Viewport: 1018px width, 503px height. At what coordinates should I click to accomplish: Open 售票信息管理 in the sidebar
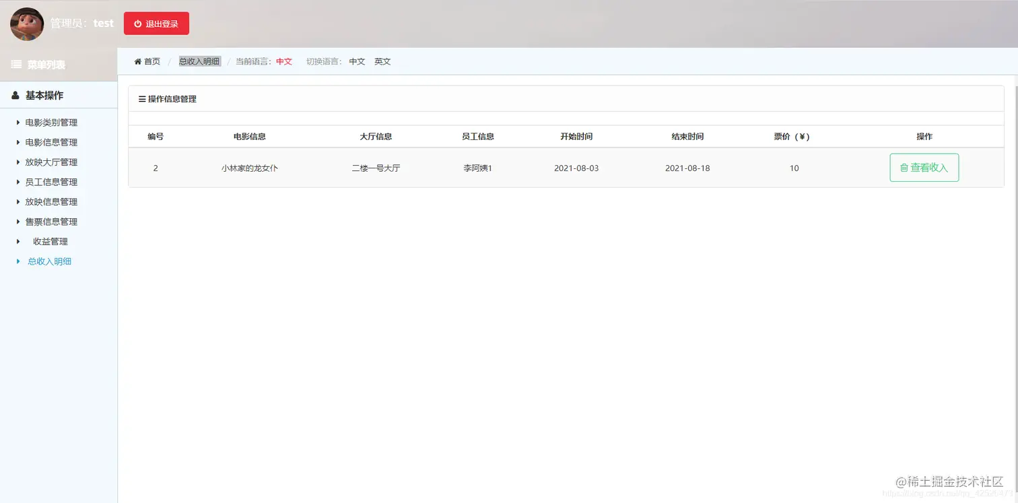51,222
